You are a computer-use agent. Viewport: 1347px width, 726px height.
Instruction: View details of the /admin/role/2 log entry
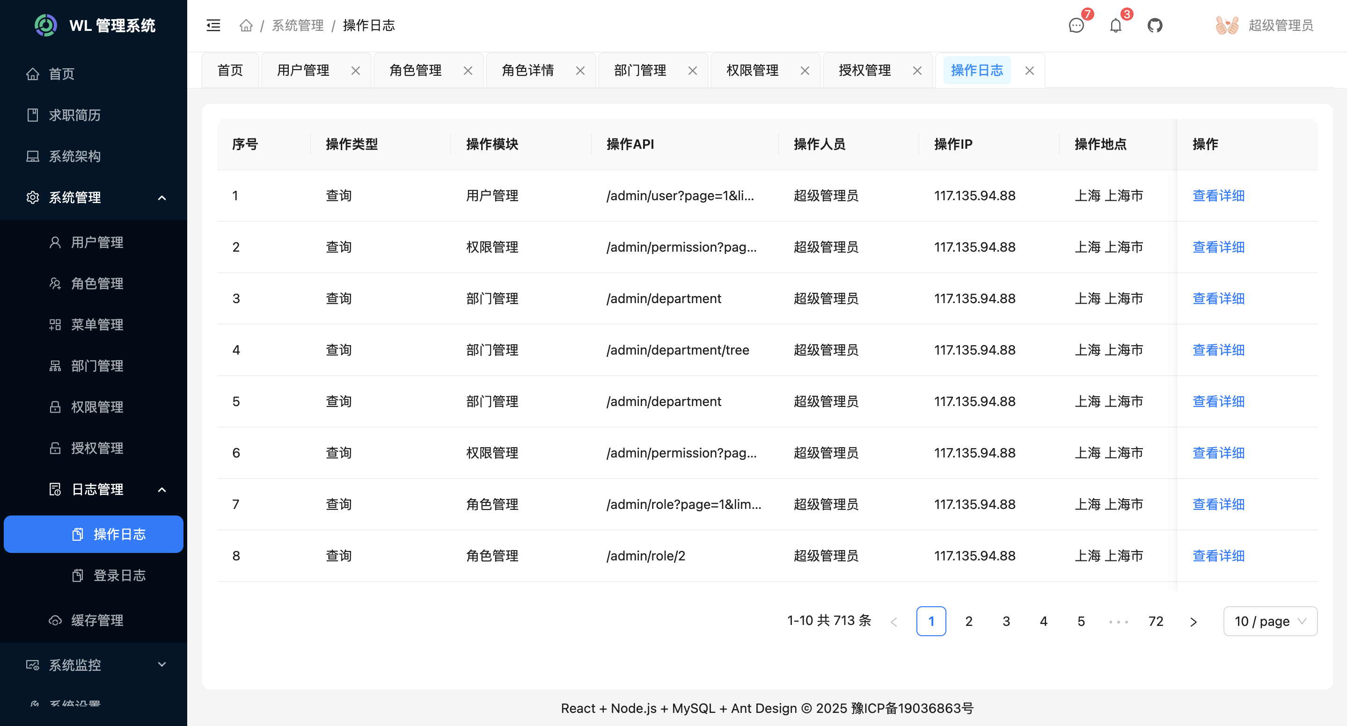[x=1218, y=556]
